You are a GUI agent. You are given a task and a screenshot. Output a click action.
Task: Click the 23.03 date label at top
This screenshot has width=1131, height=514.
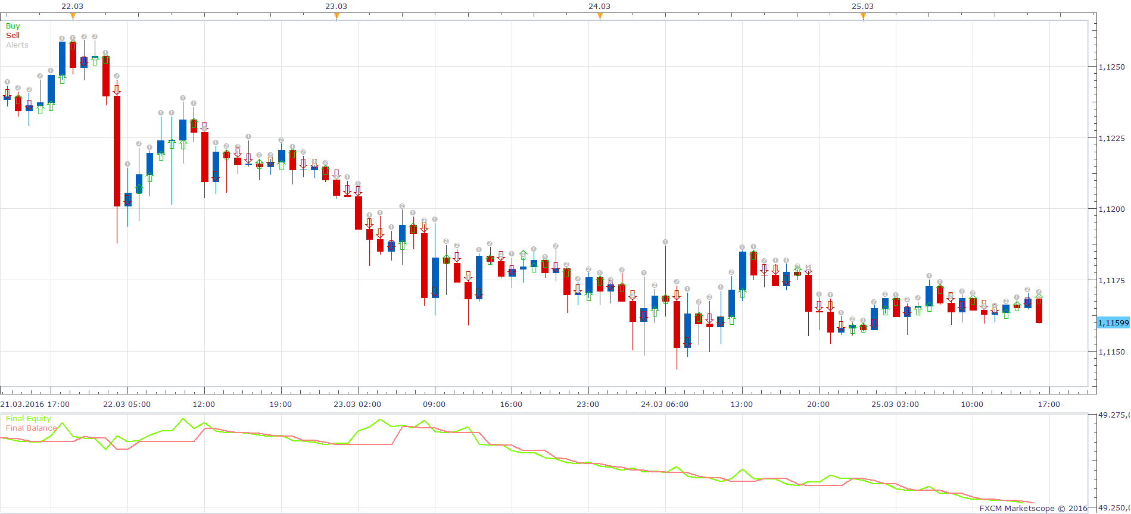336,6
